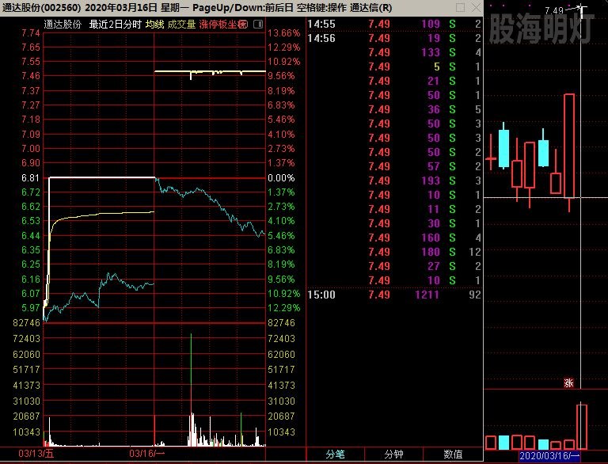Click the tallest red volume bar in K-line panel
The image size is (608, 464).
[582, 427]
